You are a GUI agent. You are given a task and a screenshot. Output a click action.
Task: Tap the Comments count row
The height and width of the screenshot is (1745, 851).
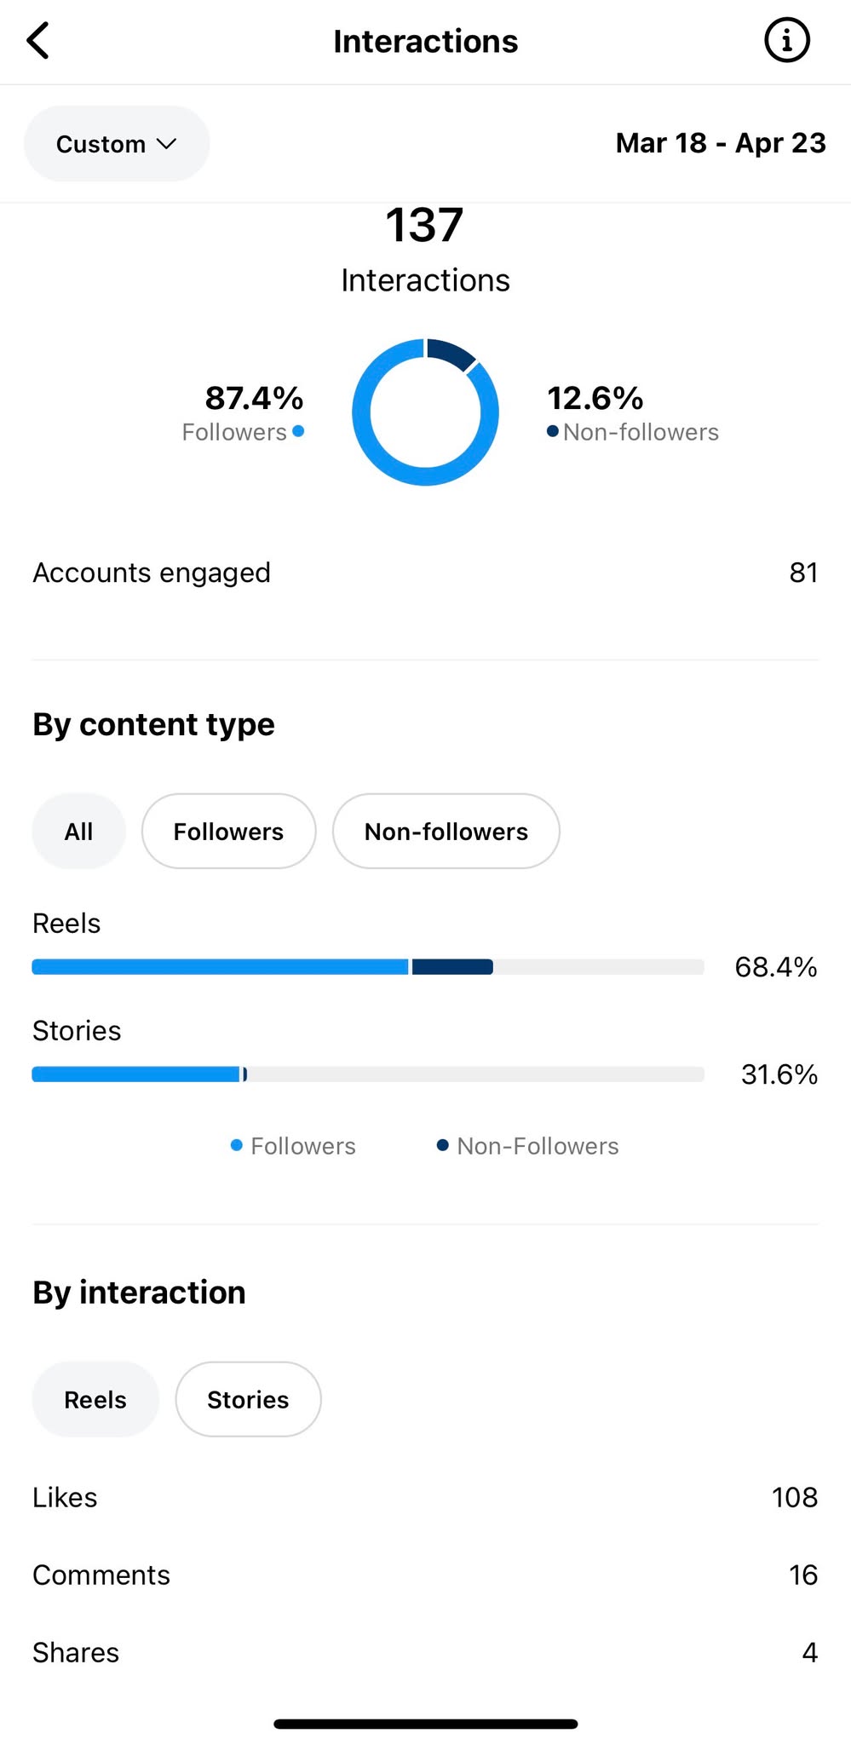coord(425,1575)
